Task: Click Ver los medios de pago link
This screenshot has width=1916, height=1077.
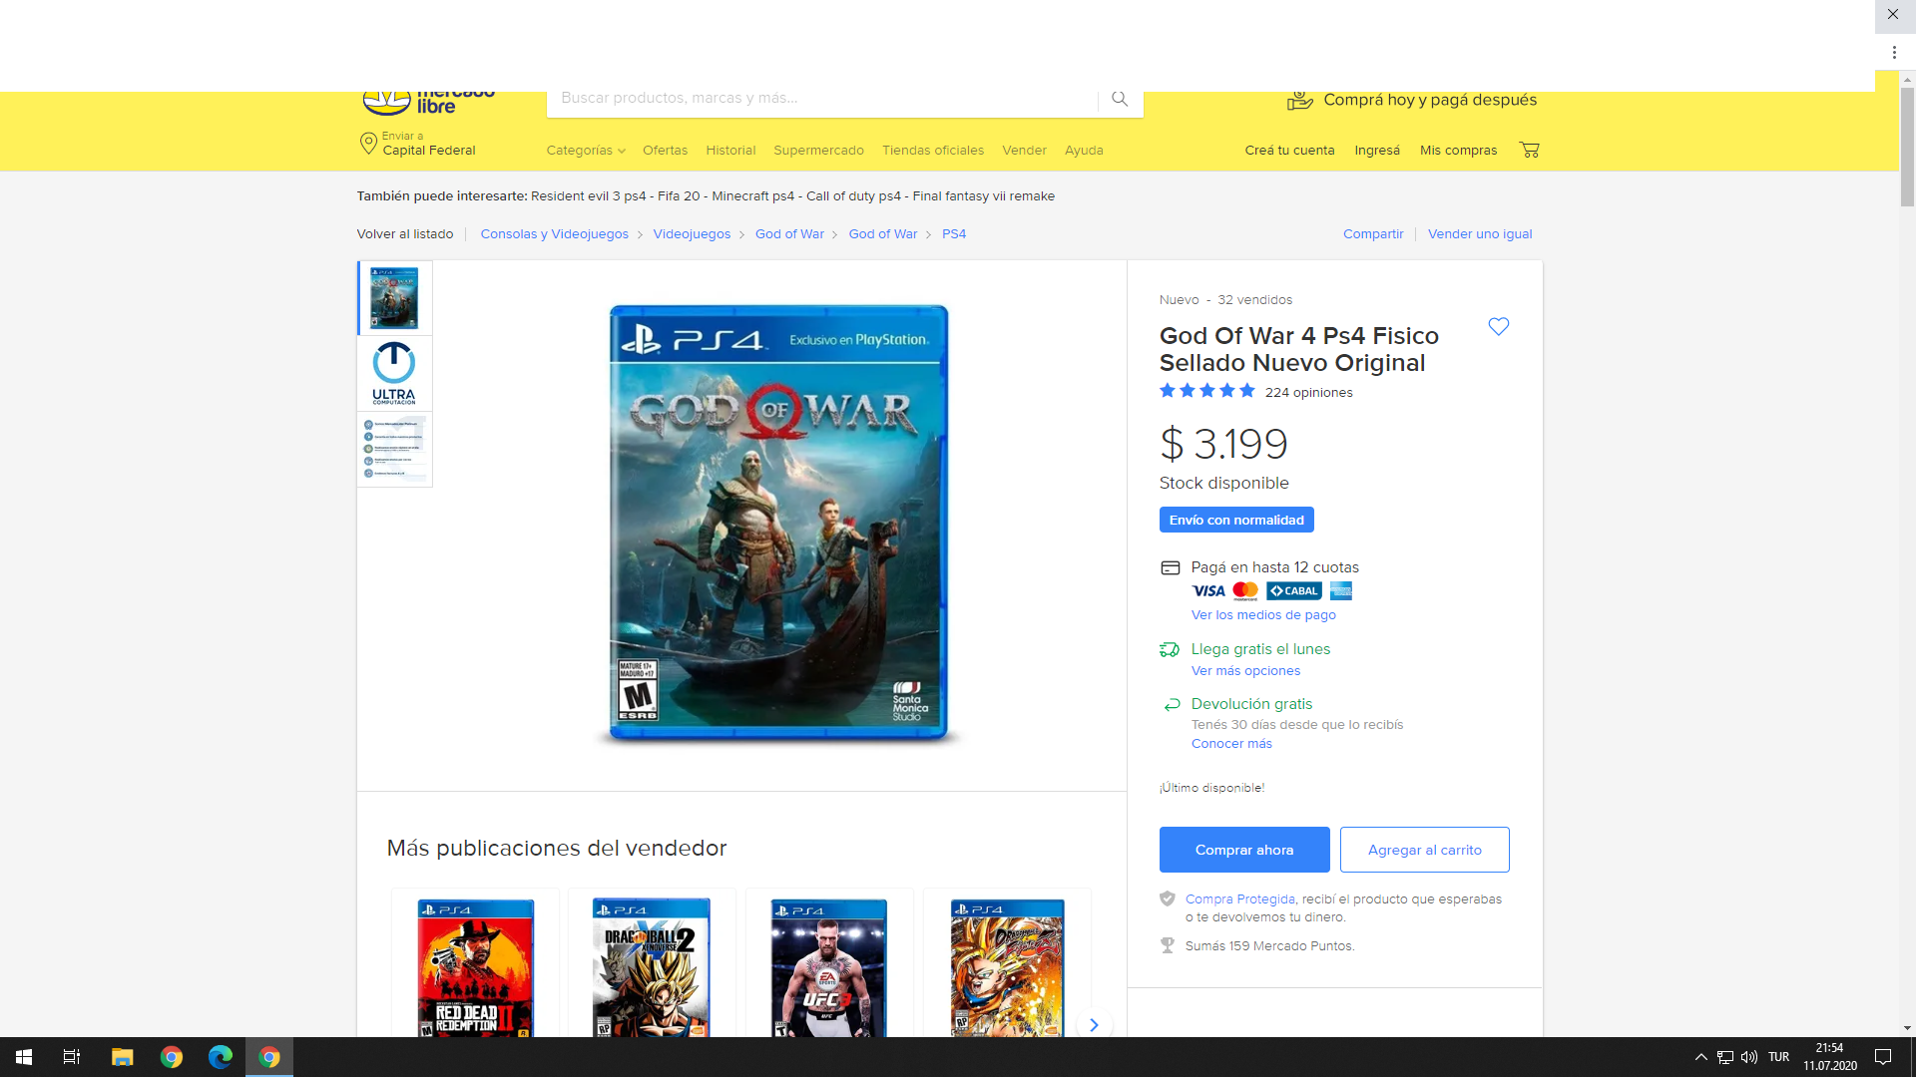Action: tap(1262, 615)
